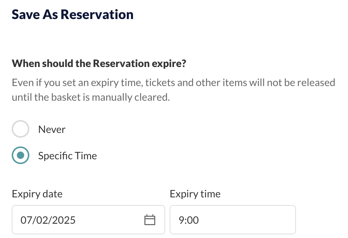Click the first line of the expiry help text

[173, 83]
